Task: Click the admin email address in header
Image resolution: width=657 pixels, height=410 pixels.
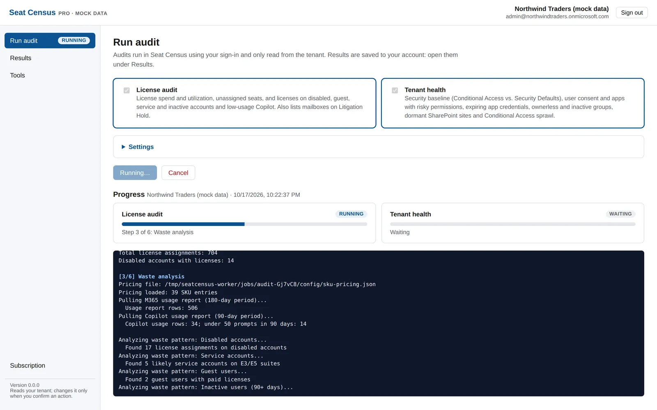Action: click(x=557, y=16)
